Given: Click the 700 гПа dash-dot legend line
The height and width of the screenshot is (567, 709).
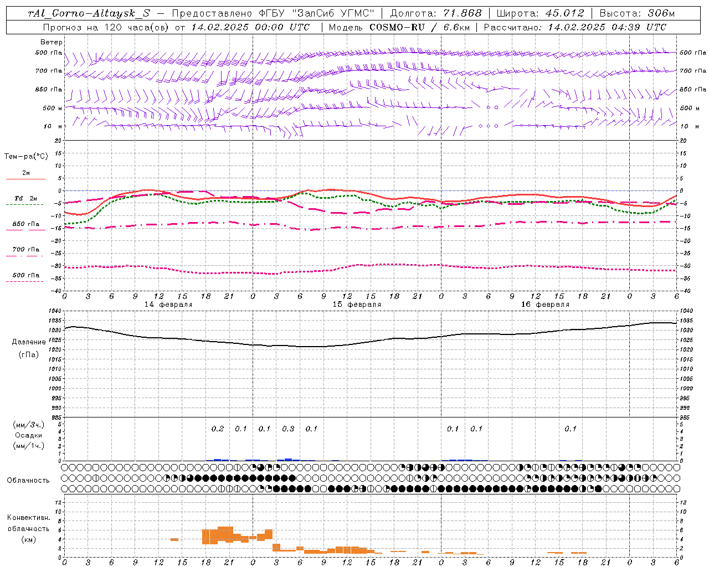Looking at the screenshot, I should (x=25, y=256).
